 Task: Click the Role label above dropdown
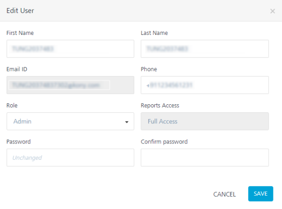pyautogui.click(x=12, y=105)
